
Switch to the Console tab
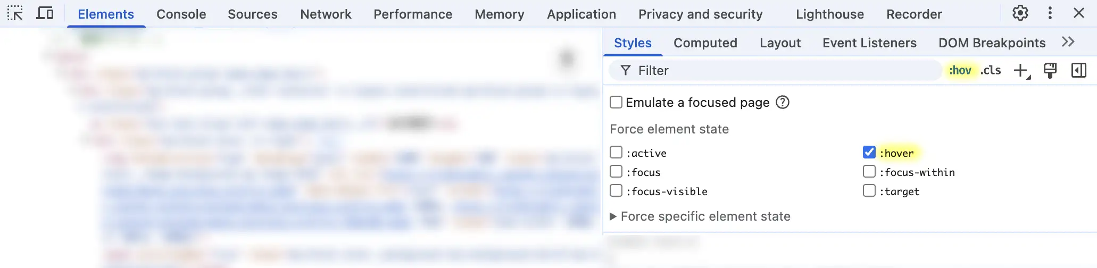pos(181,14)
